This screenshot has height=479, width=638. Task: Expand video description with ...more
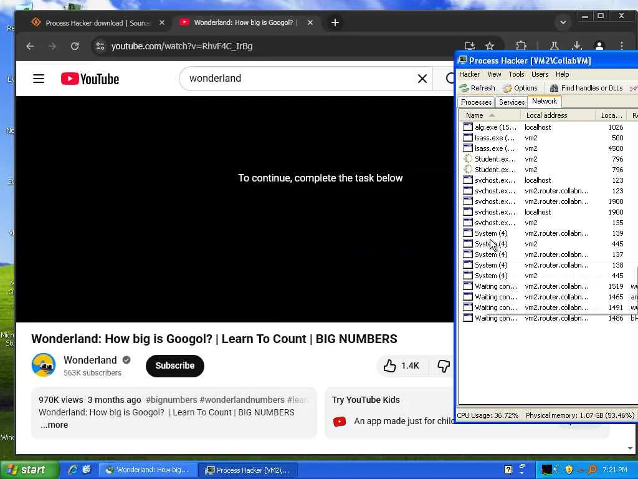[54, 425]
